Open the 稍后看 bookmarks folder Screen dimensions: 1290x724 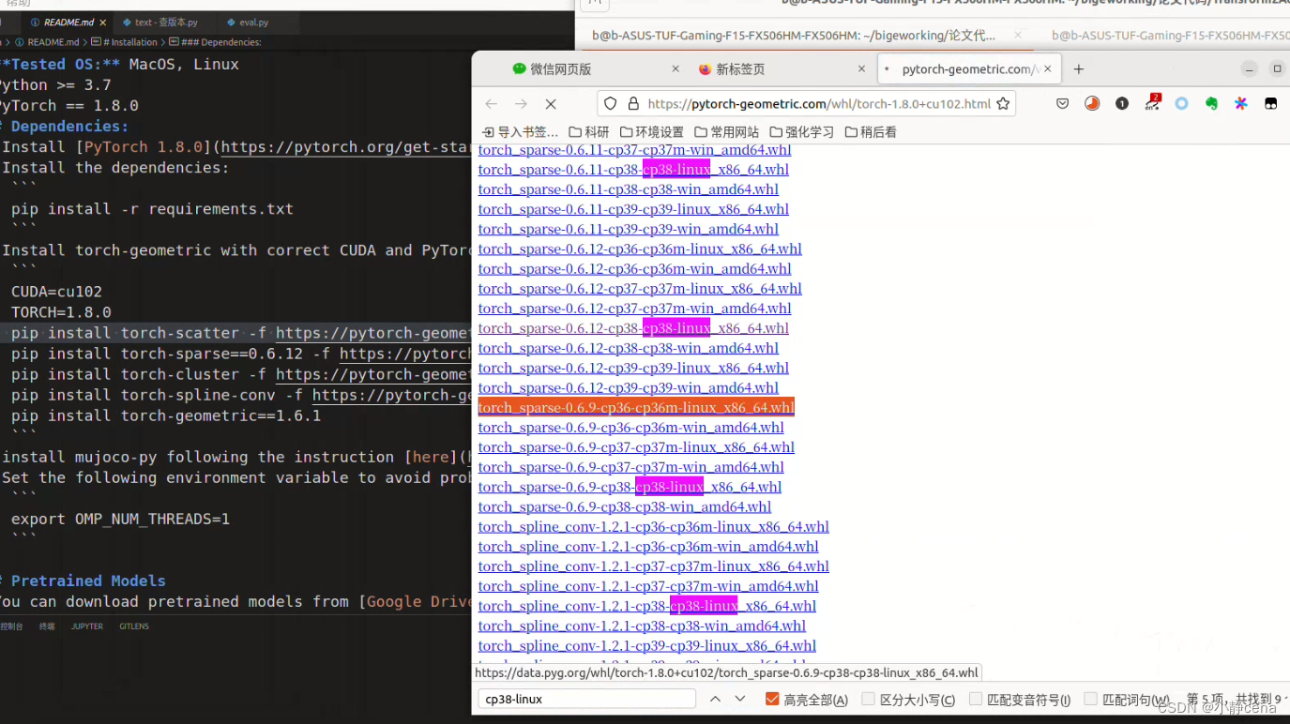[x=871, y=132]
